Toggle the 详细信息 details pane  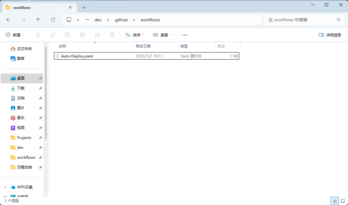click(x=330, y=35)
